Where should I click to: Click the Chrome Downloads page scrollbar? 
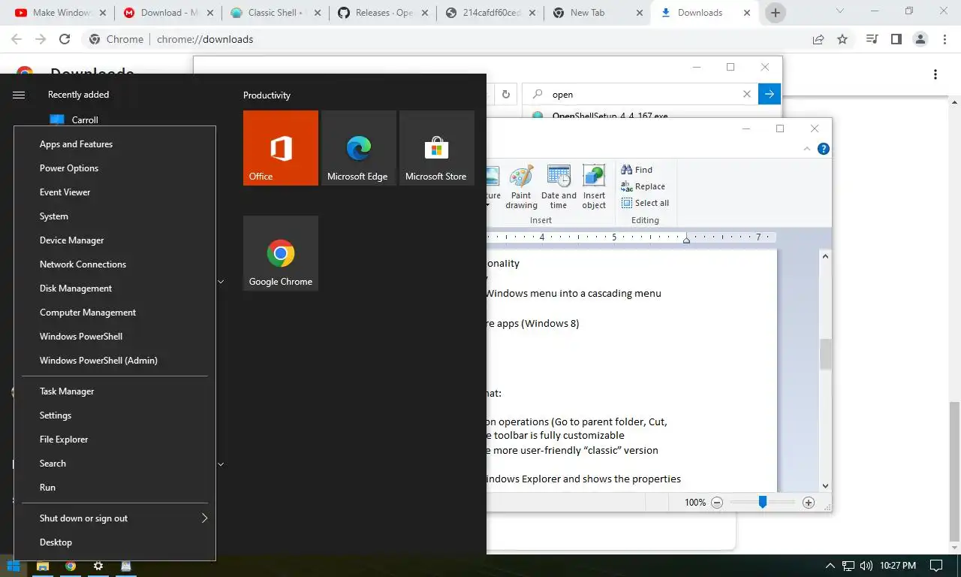955,471
